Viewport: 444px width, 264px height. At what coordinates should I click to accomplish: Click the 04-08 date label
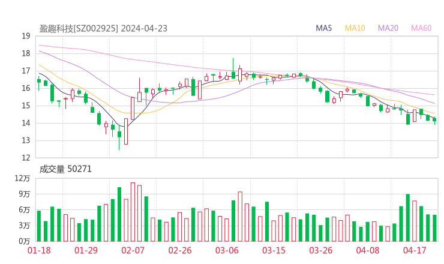click(368, 250)
